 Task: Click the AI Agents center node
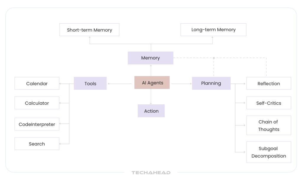(x=152, y=83)
